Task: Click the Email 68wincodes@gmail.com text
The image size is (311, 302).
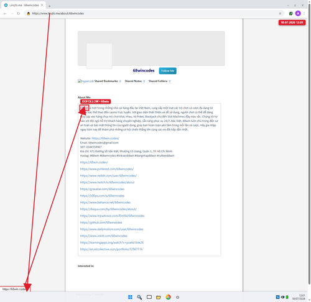Action: pos(100,143)
